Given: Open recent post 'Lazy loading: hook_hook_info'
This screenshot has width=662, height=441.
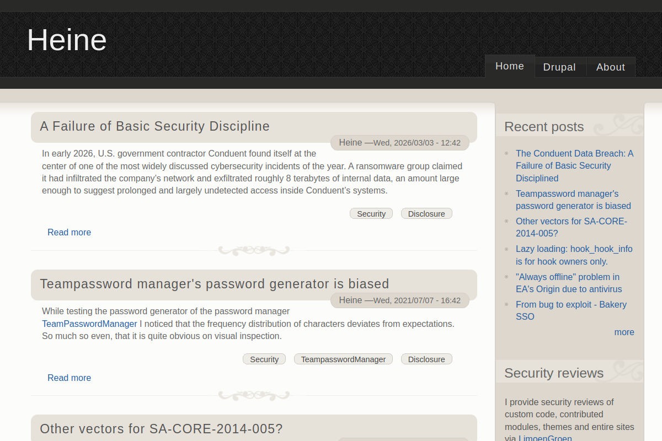Looking at the screenshot, I should pos(574,255).
